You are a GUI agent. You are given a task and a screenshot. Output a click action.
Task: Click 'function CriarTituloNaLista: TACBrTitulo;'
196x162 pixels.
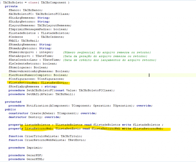pos(45,136)
